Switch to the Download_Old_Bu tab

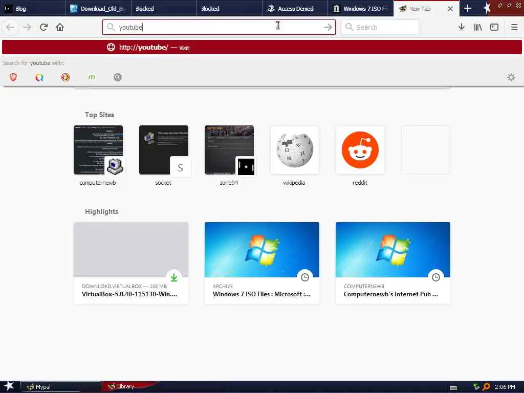pyautogui.click(x=98, y=8)
